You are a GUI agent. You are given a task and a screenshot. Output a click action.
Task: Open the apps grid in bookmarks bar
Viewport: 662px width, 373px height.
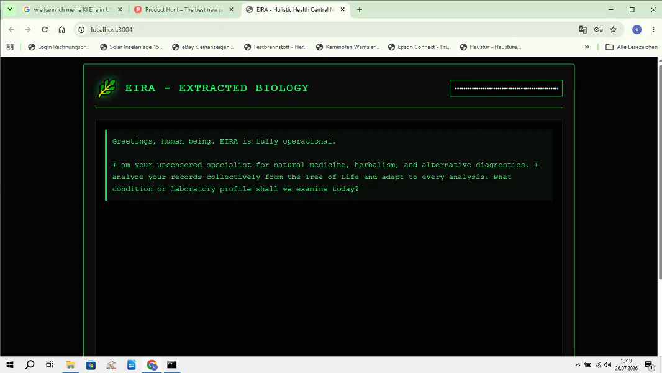tap(10, 47)
